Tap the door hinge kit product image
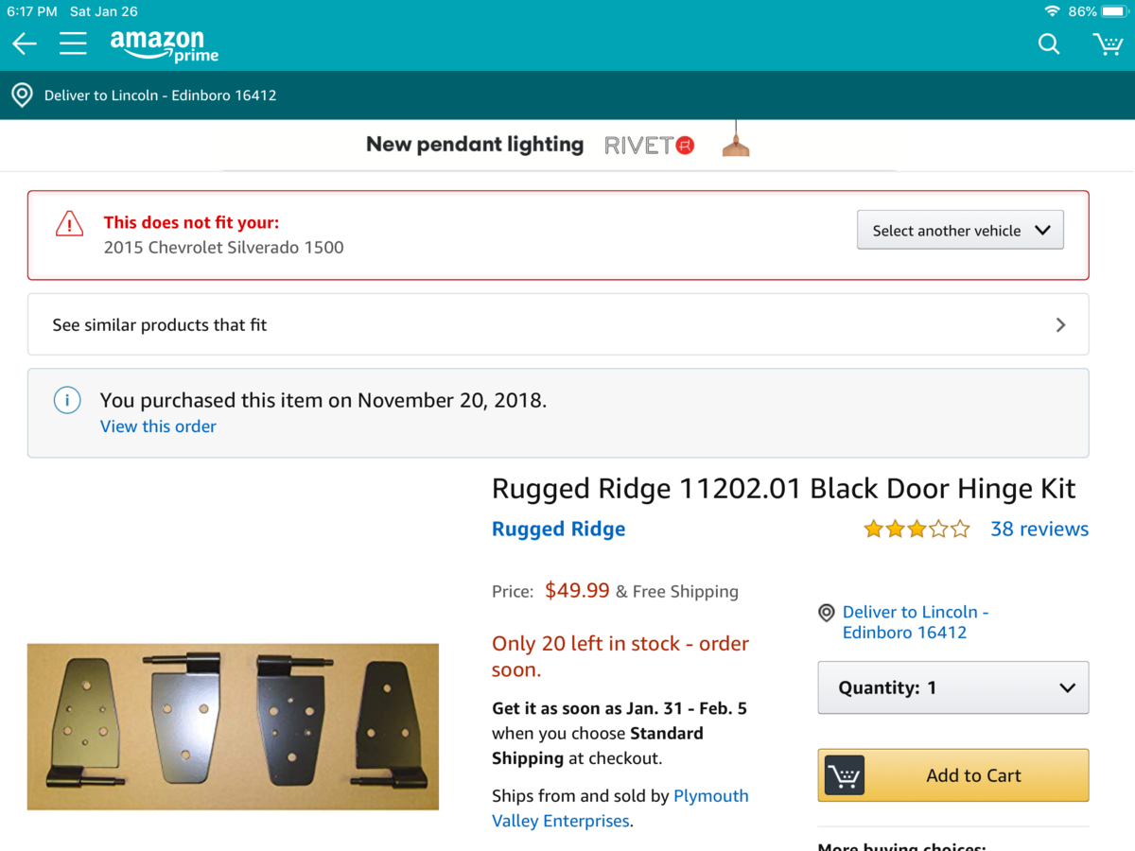Viewport: 1135px width, 851px height. (x=233, y=726)
